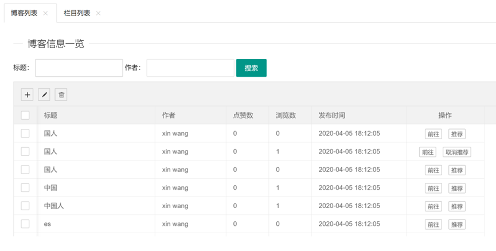Focus the 作者 search input field
496x251 pixels.
pos(190,68)
